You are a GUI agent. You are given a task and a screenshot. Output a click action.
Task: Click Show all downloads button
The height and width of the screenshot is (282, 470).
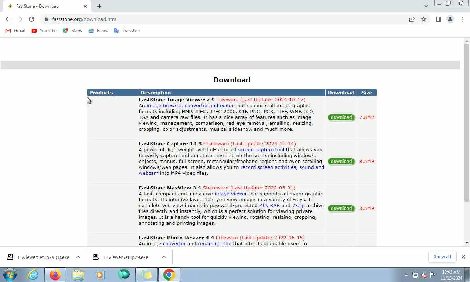(x=442, y=257)
